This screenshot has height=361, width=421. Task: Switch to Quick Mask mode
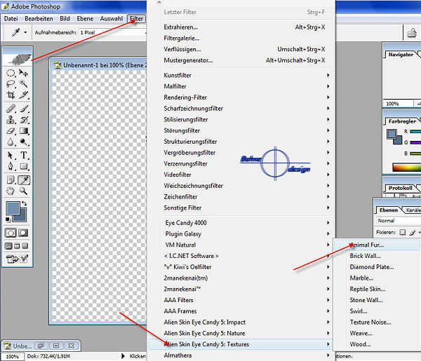(x=24, y=232)
